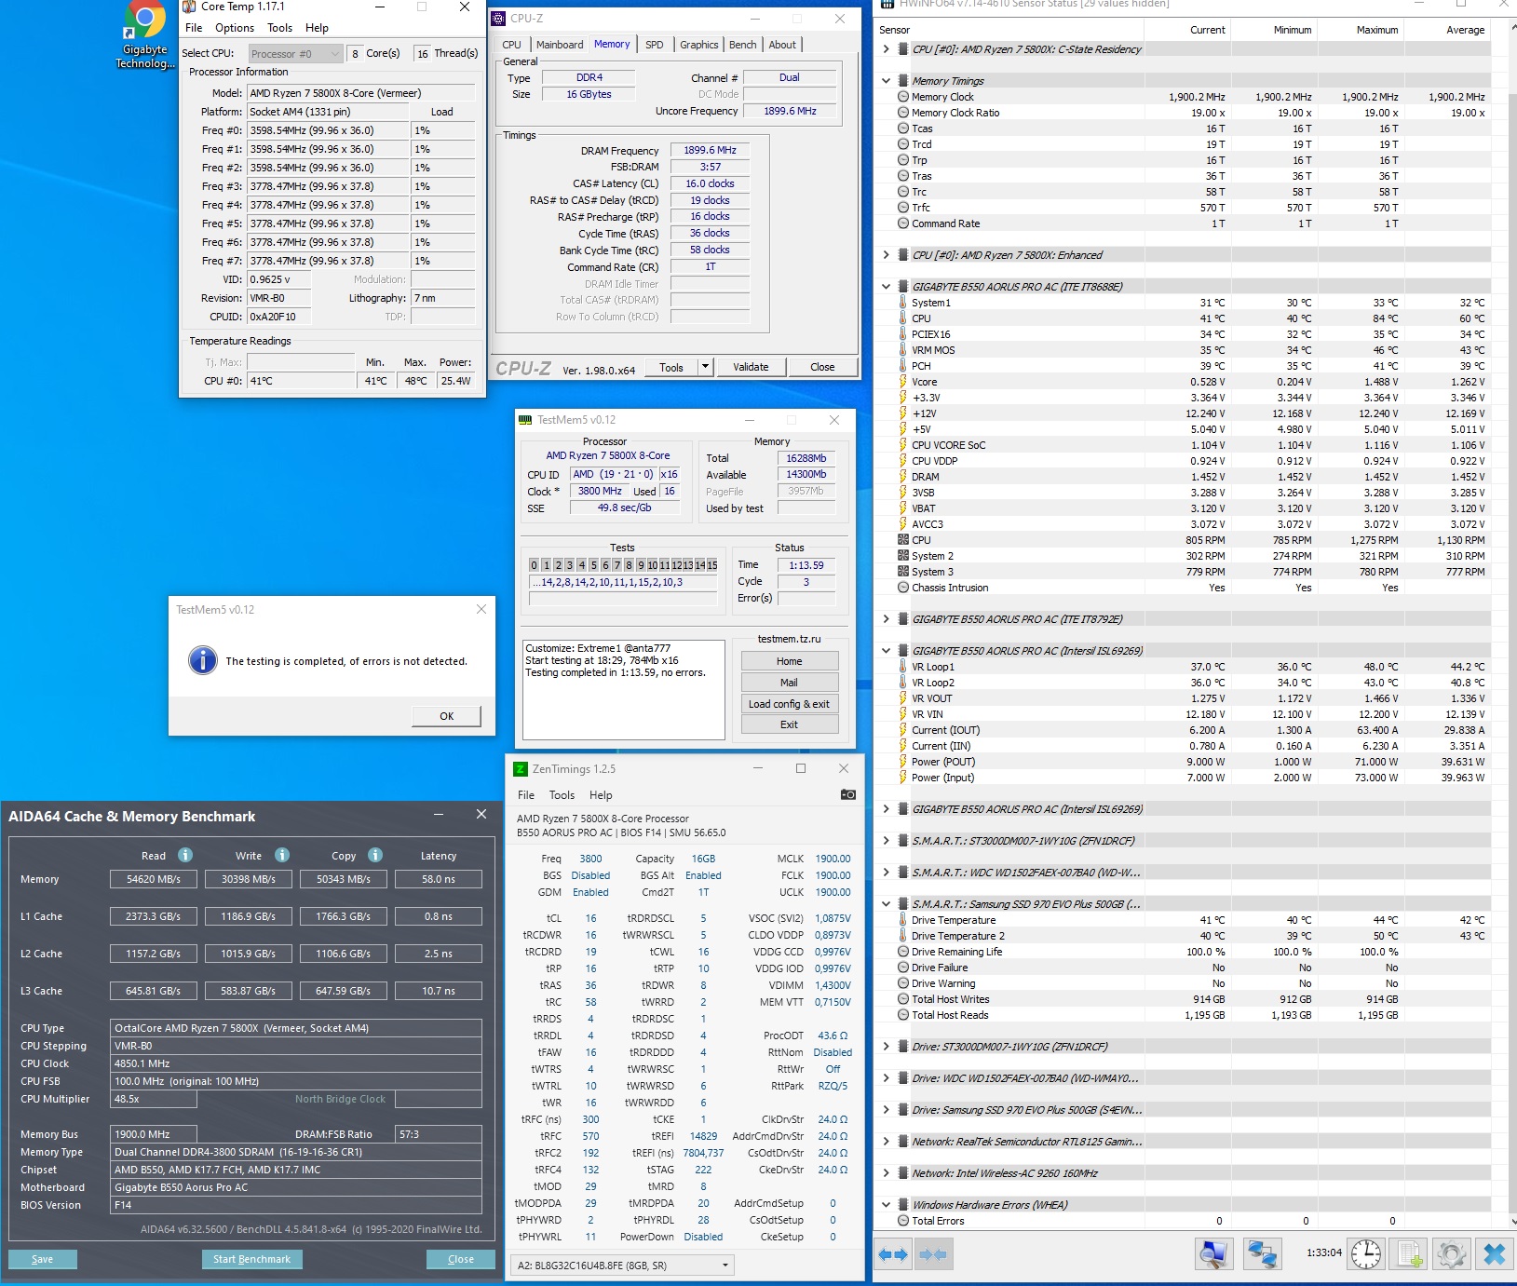Click the Memory Clock sensor icon

(903, 97)
